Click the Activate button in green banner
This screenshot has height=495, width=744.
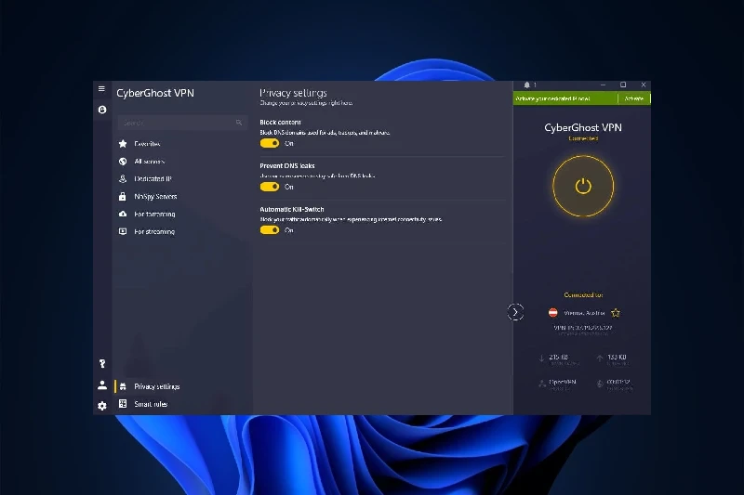click(634, 98)
